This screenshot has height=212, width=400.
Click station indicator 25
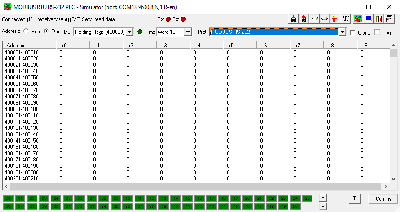(307, 198)
